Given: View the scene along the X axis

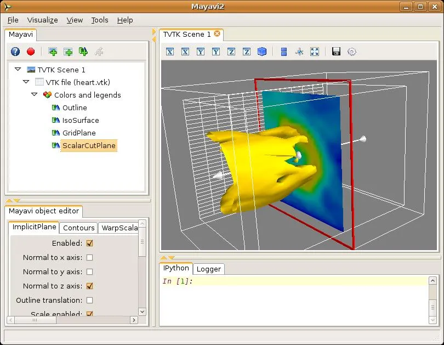Looking at the screenshot, I should pyautogui.click(x=170, y=52).
